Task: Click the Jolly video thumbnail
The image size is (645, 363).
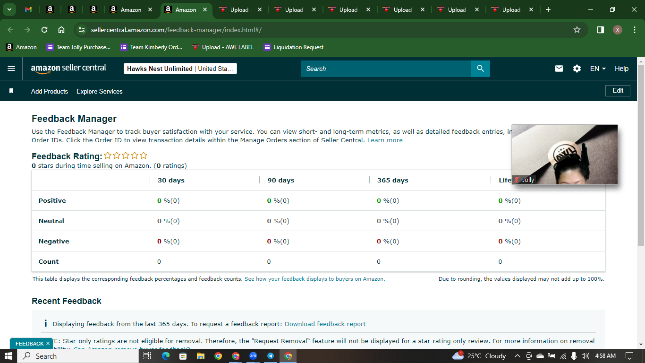Action: tap(565, 155)
